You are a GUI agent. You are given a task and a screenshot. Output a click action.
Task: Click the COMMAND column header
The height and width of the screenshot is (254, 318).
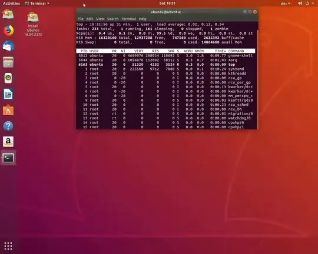[236, 51]
